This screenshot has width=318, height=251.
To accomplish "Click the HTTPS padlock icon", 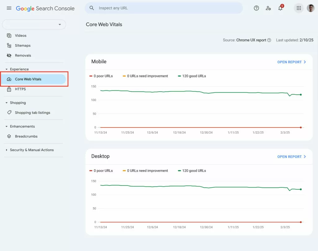I will coord(9,89).
